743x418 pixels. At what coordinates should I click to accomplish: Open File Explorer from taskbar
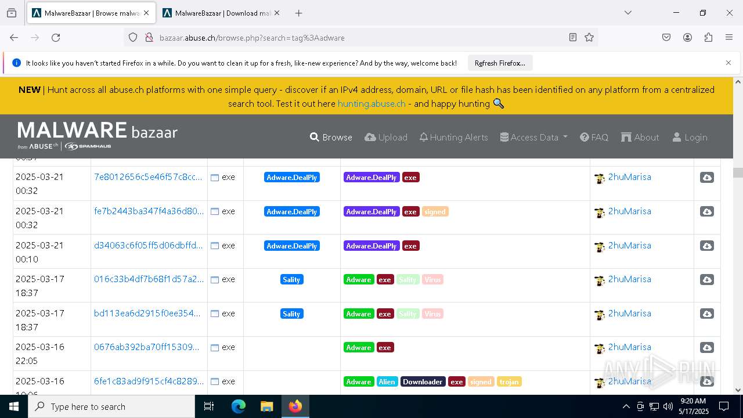(266, 406)
